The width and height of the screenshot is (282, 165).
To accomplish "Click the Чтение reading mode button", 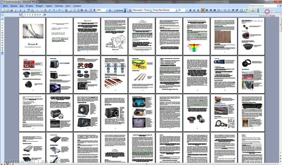I will [119, 10].
